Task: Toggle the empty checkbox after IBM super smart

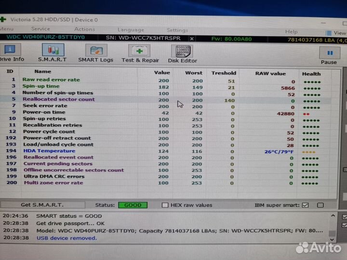Action: pyautogui.click(x=320, y=205)
